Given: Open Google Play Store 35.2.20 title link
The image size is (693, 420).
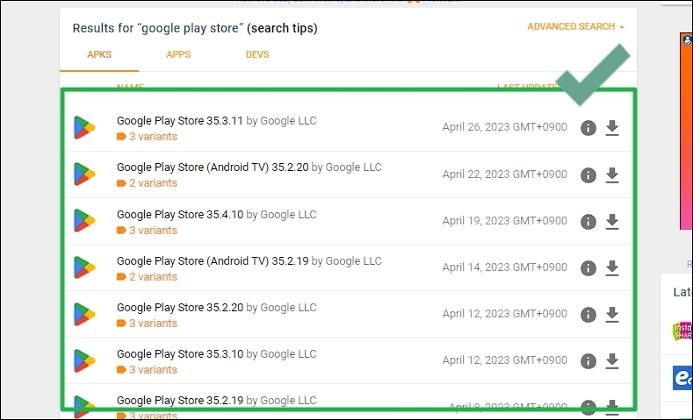Looking at the screenshot, I should (180, 308).
